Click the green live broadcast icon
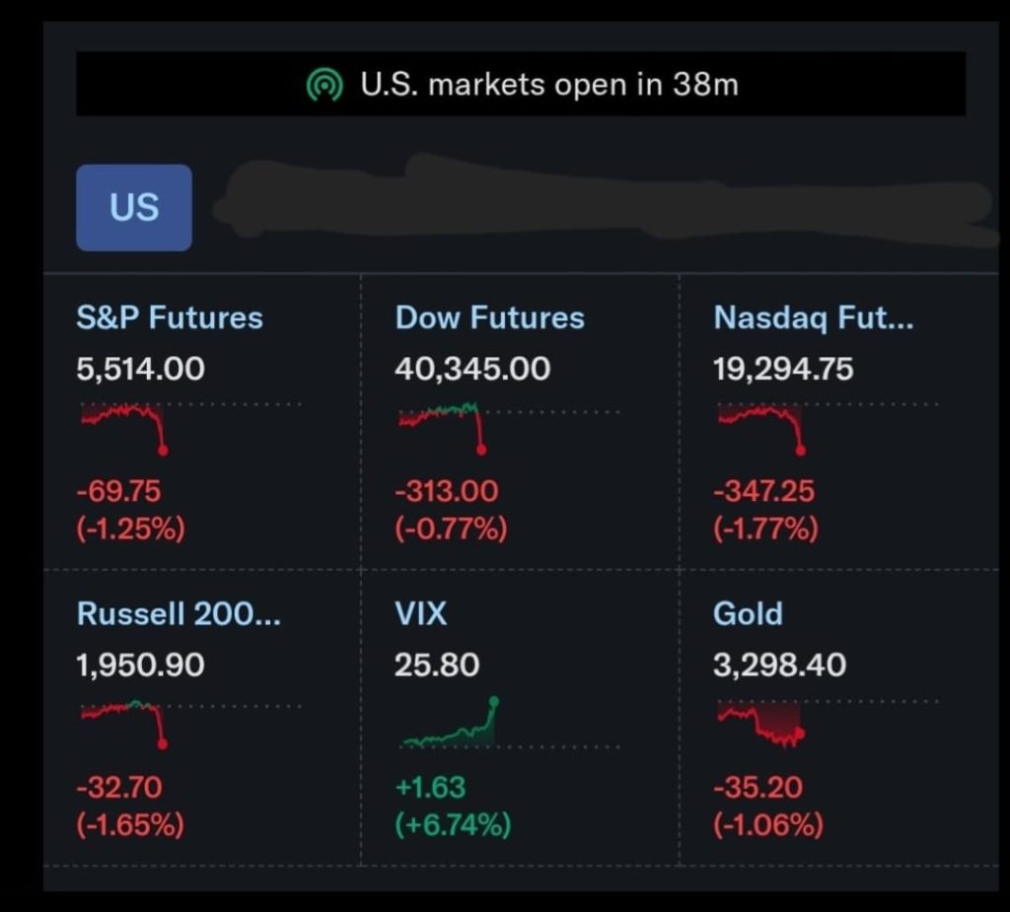This screenshot has height=912, width=1010. tap(324, 85)
